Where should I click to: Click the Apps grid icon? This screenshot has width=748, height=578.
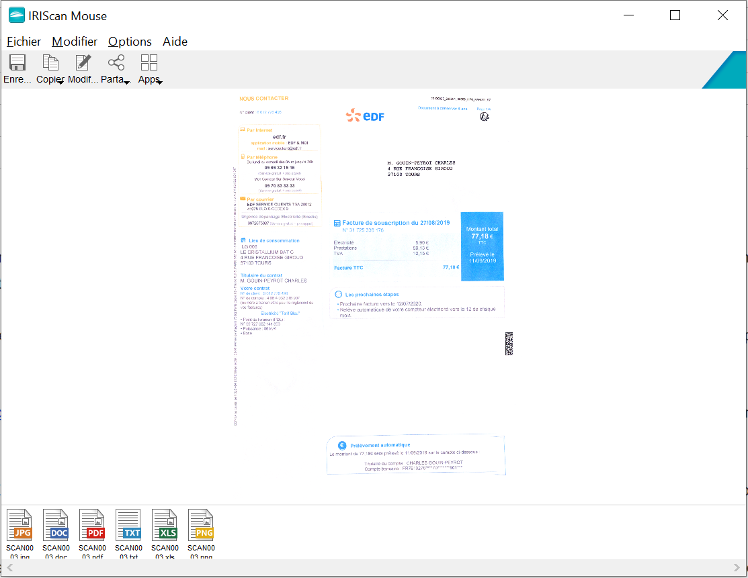coord(149,62)
